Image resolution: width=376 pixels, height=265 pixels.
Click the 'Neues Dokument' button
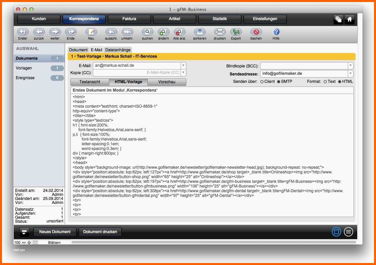point(55,232)
